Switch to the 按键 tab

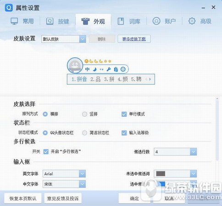tap(58, 21)
